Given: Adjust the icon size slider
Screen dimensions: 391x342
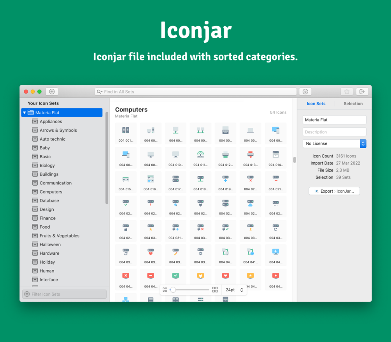Looking at the screenshot, I should click(173, 290).
